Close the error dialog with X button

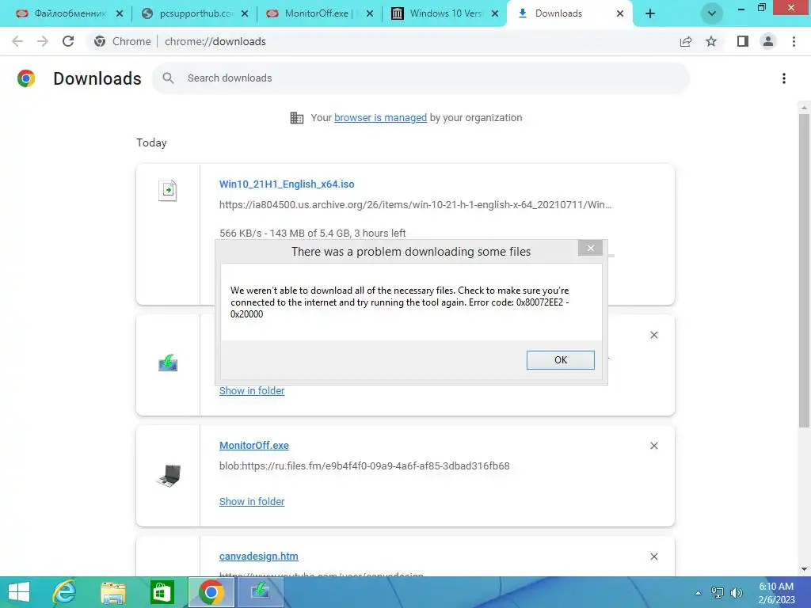point(590,248)
